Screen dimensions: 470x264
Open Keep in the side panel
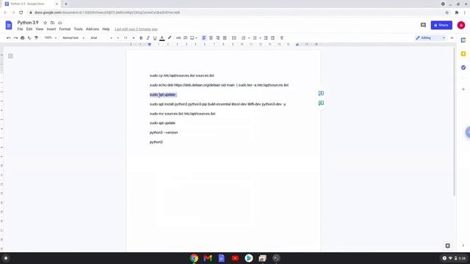[x=463, y=54]
